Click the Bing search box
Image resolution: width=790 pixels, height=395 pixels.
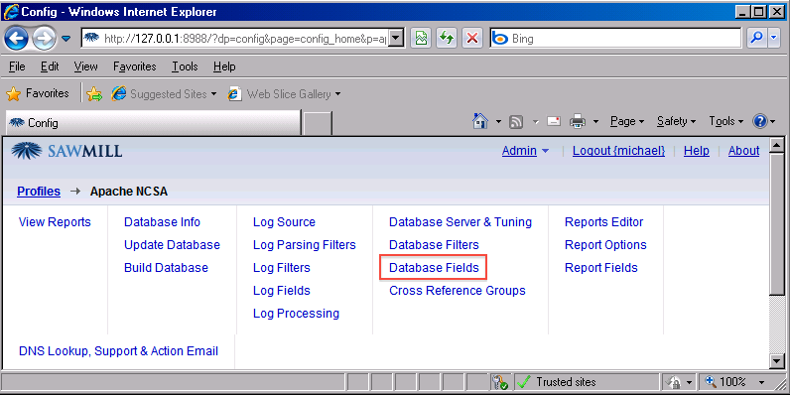615,39
